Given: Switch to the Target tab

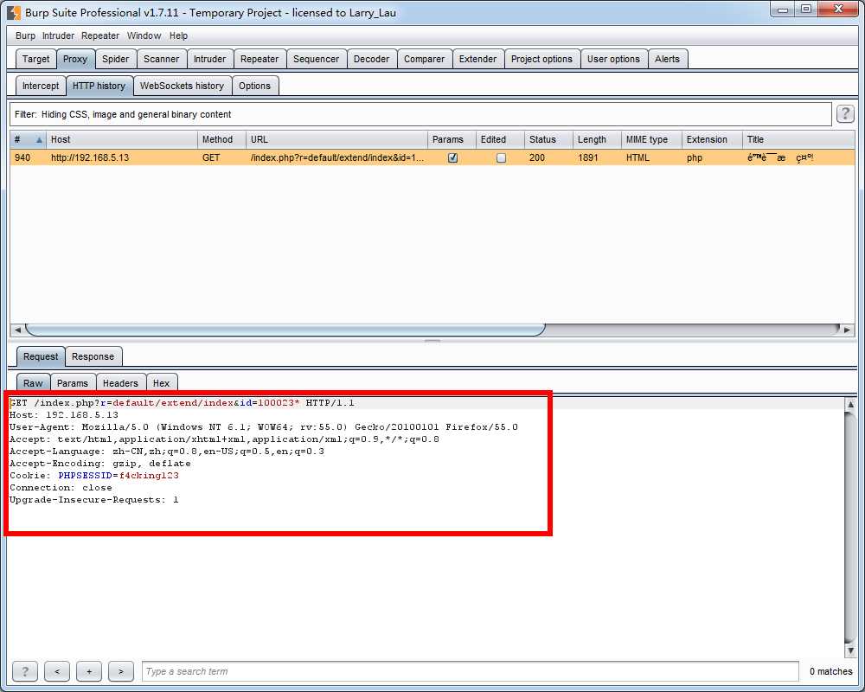Looking at the screenshot, I should 35,59.
